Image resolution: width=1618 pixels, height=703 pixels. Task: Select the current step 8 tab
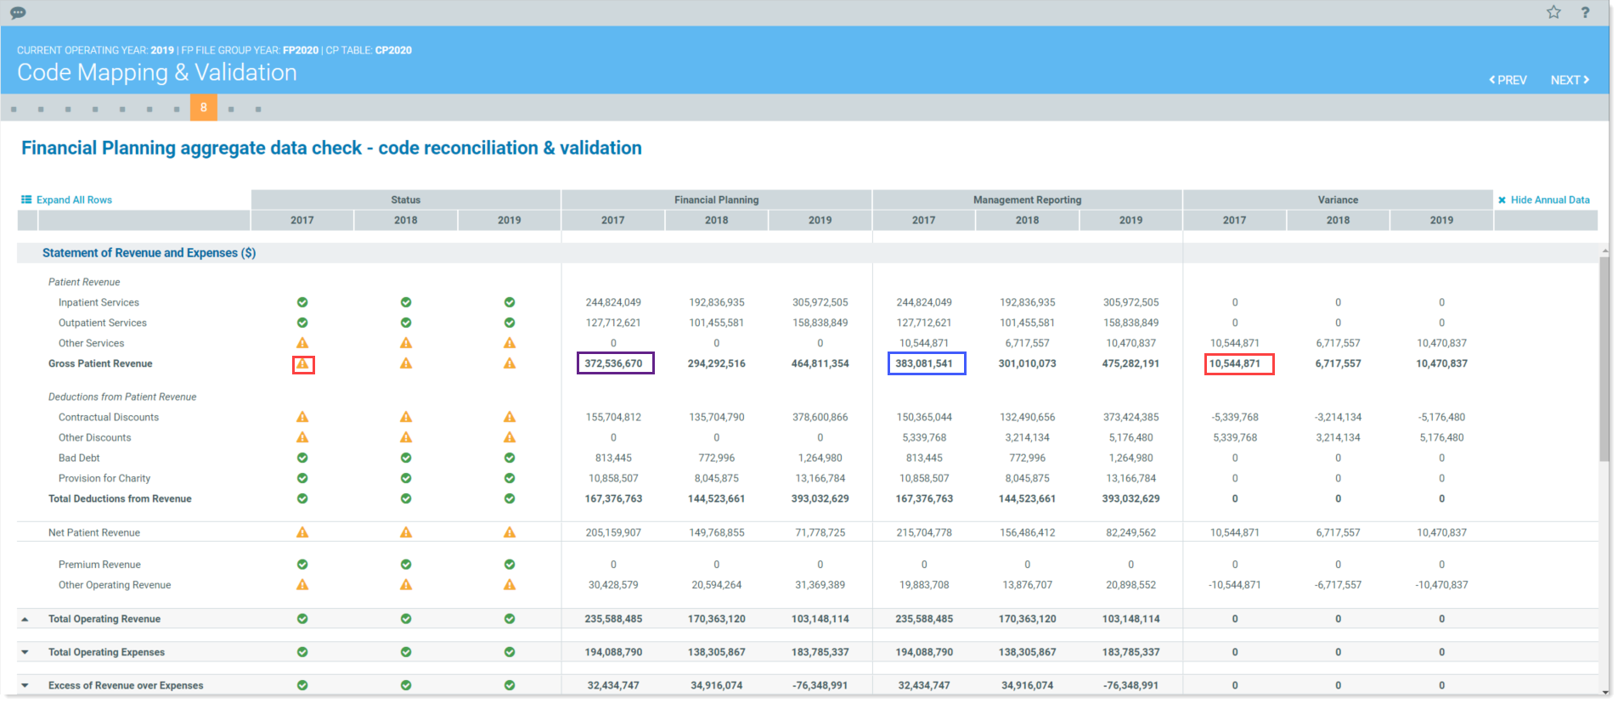click(x=204, y=108)
